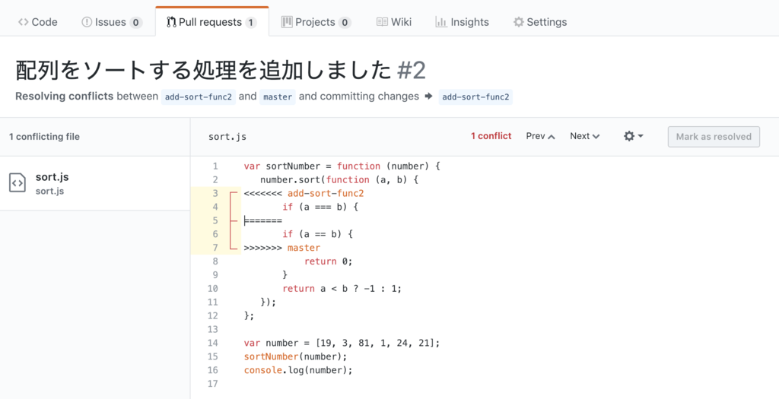Place cursor on 'if (a === b) {' line
Image resolution: width=779 pixels, height=399 pixels.
320,207
